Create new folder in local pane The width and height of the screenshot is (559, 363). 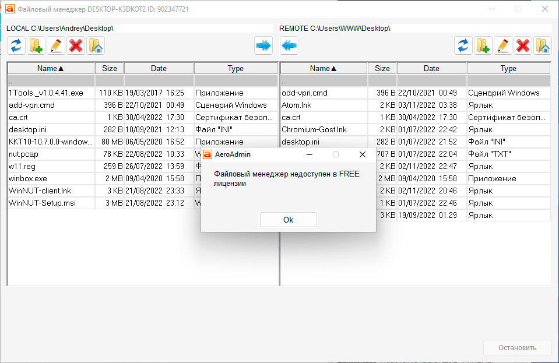point(36,45)
